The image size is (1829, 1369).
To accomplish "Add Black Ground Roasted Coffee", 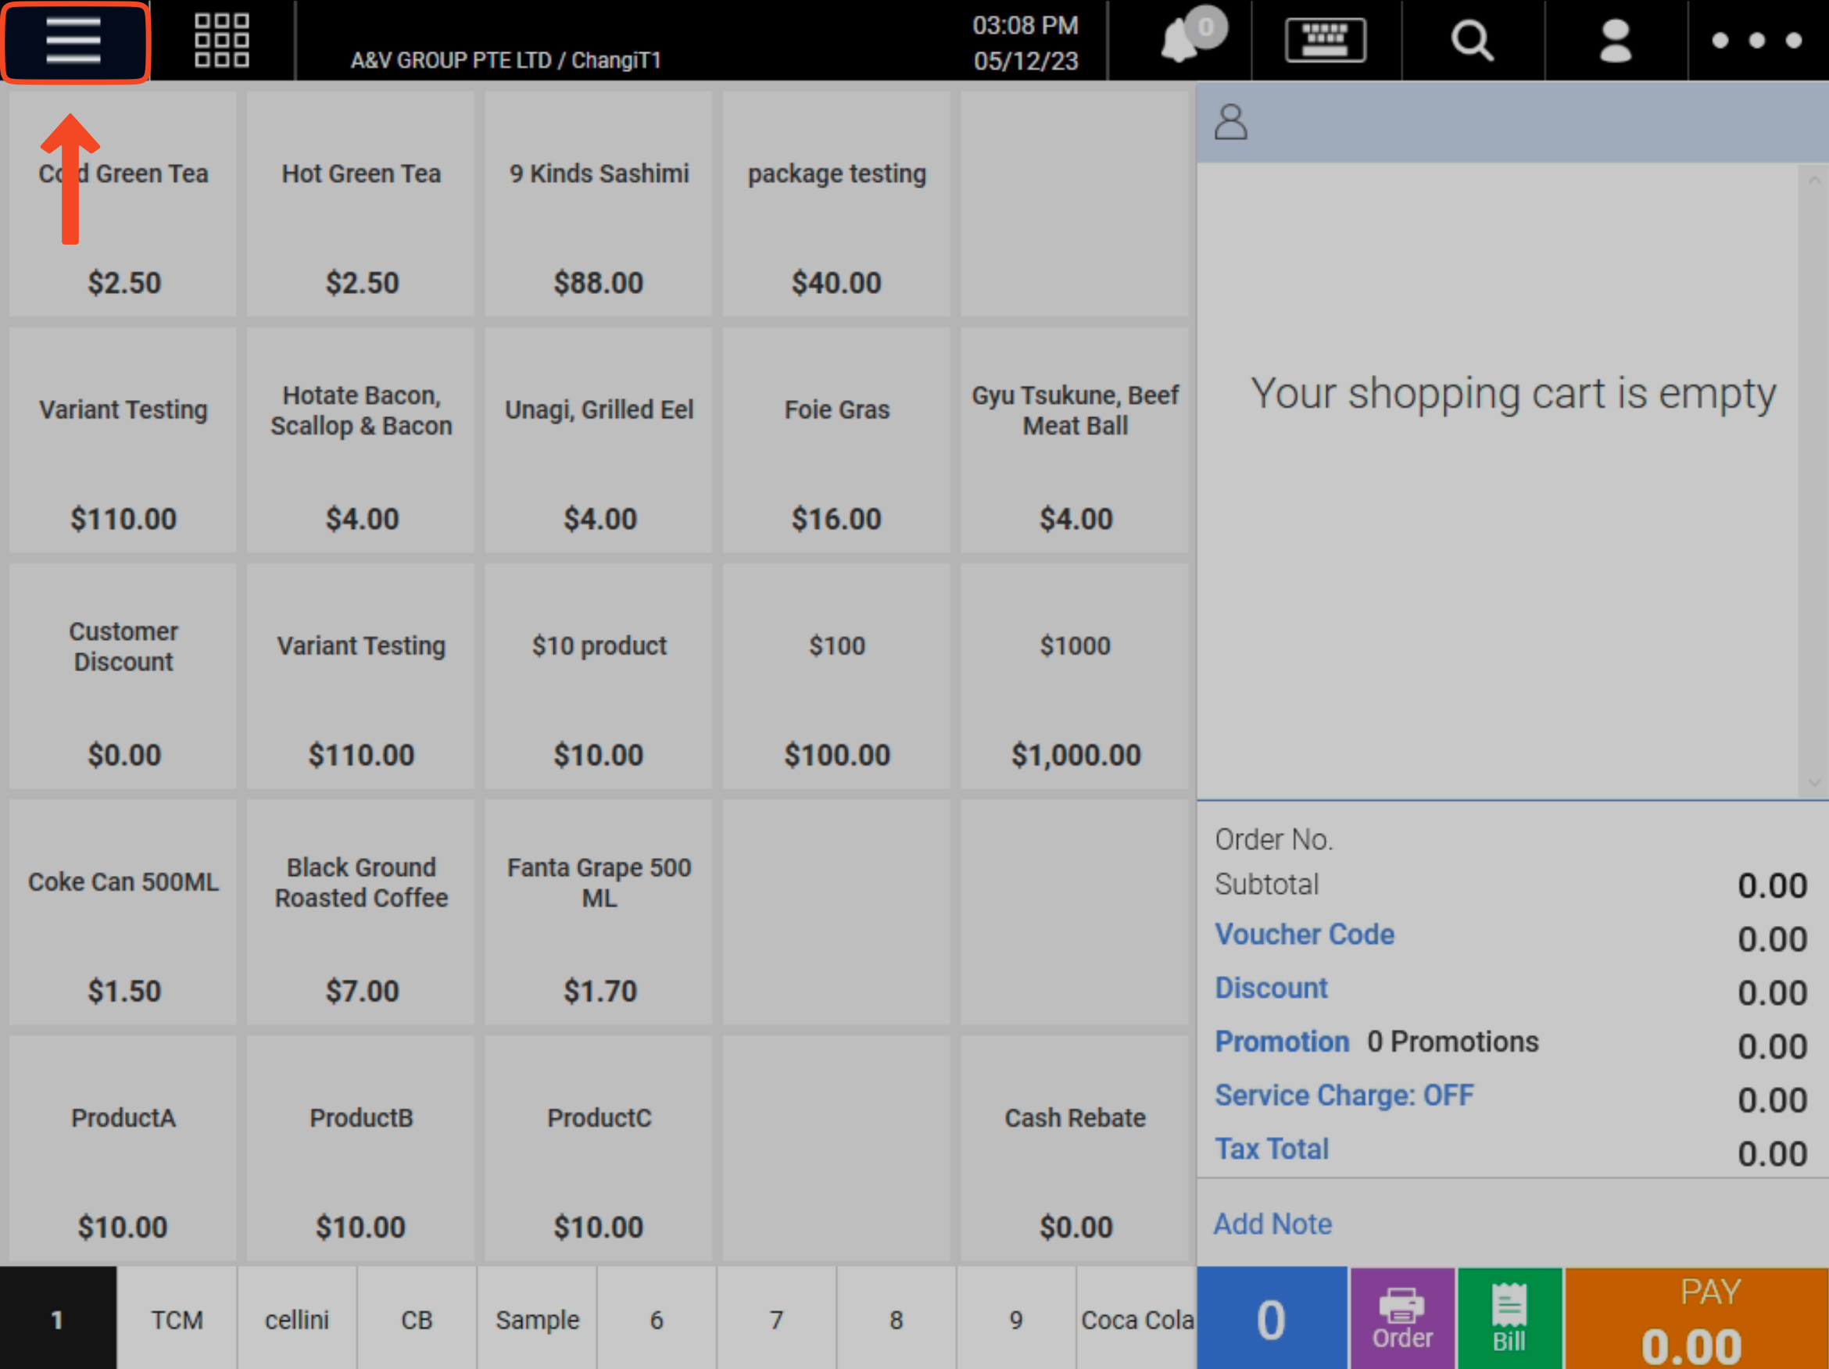I will tap(360, 912).
